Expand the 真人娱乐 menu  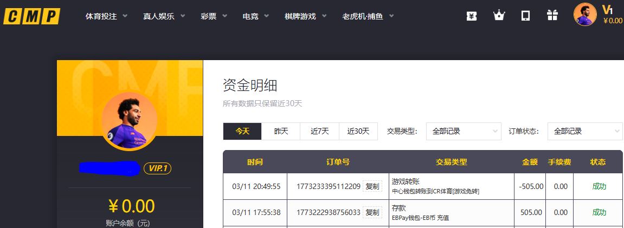coord(164,16)
